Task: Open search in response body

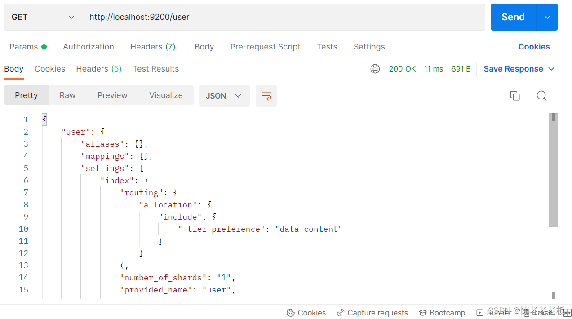Action: tap(541, 96)
